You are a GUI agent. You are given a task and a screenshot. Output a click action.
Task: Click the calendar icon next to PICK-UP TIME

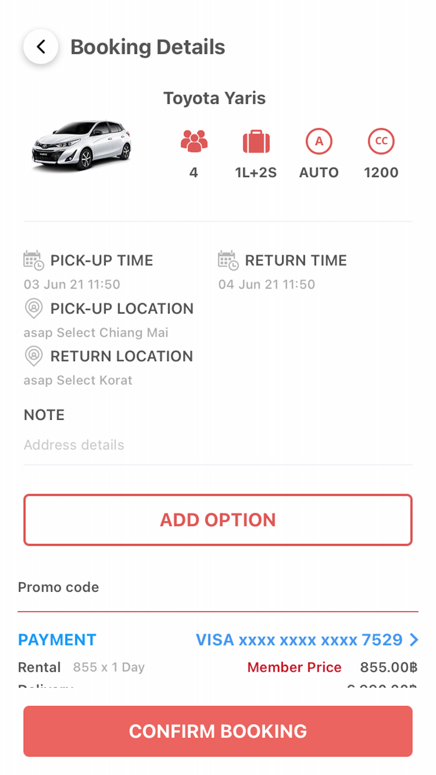pos(32,260)
